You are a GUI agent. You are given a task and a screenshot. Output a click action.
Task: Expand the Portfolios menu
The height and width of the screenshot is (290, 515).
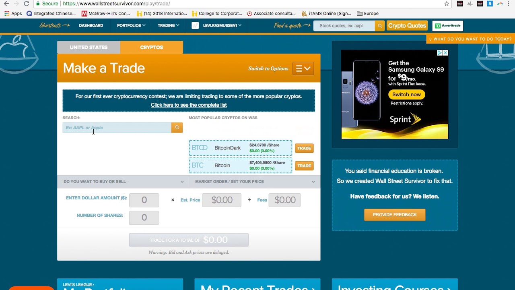[131, 25]
